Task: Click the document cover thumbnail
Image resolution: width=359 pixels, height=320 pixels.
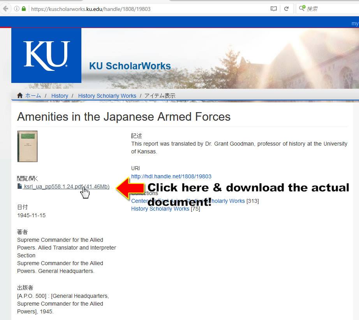Action: tap(27, 146)
